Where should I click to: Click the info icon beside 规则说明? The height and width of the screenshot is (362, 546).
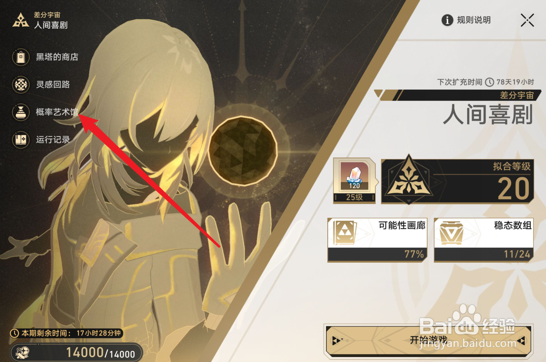pos(447,20)
